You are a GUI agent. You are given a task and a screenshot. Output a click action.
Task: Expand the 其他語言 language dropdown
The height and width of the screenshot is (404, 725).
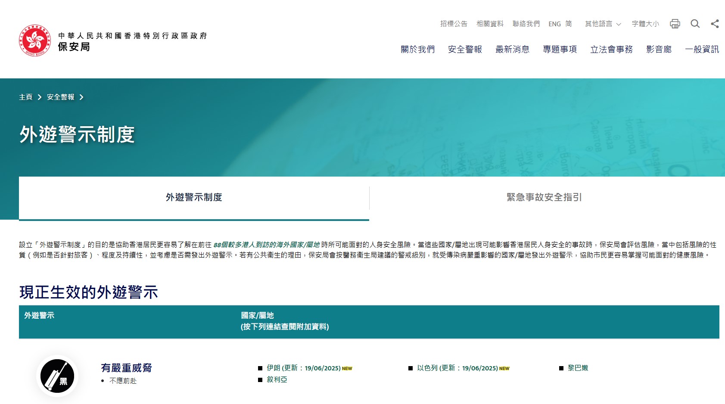pos(603,24)
